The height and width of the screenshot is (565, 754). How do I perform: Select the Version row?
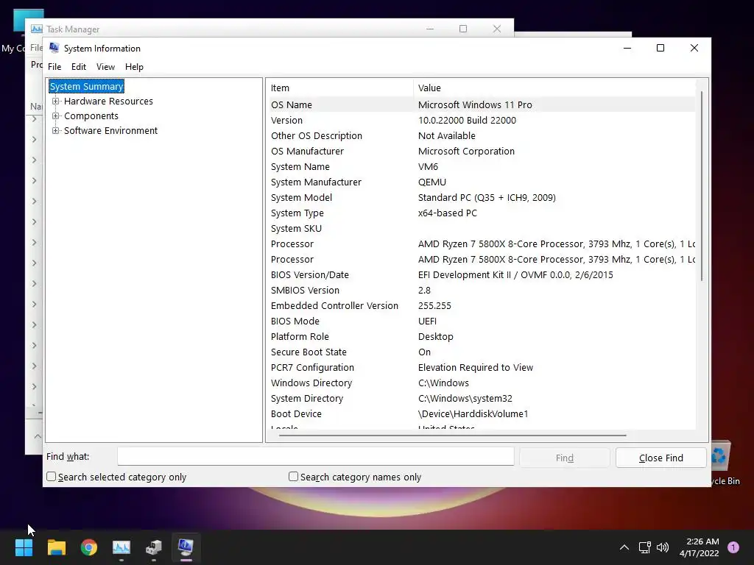pyautogui.click(x=482, y=120)
